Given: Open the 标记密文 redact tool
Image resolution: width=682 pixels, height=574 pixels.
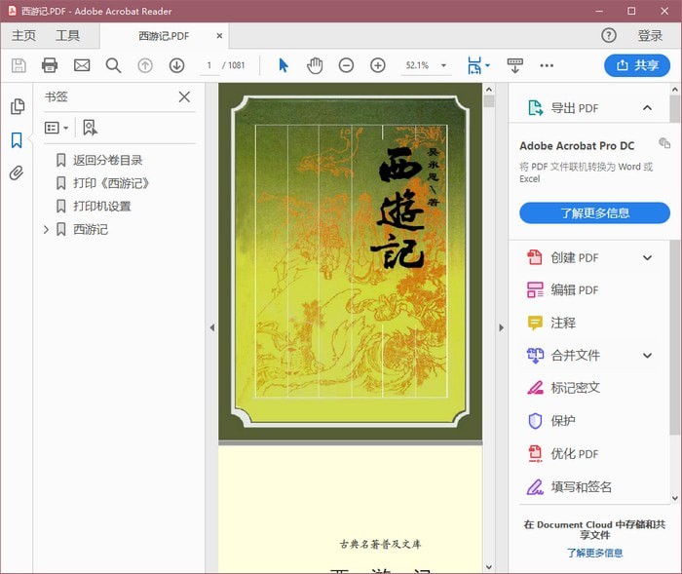Looking at the screenshot, I should pos(564,387).
